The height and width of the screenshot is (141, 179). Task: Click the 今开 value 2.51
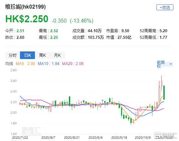coord(20,31)
